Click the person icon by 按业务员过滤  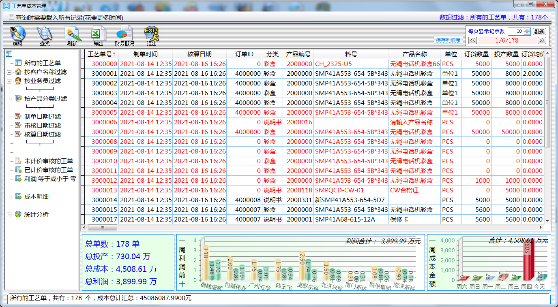[18, 81]
